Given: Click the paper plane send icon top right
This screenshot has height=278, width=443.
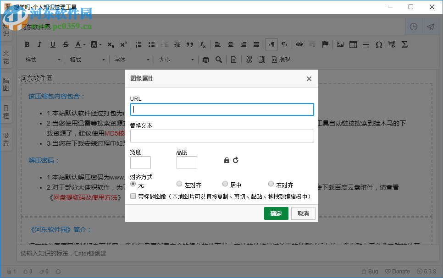Looking at the screenshot, I should 430,27.
